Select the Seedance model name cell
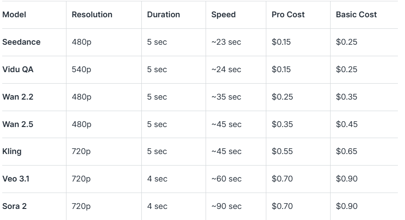Screen dimensions: 405x220 pyautogui.click(x=21, y=42)
